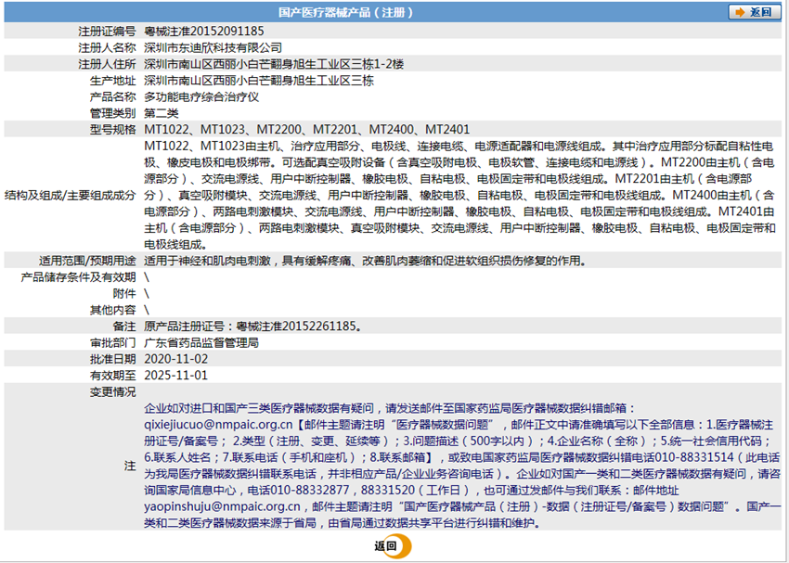Click the 批准日期 label
Screen dimensions: 789x563
pyautogui.click(x=112, y=359)
